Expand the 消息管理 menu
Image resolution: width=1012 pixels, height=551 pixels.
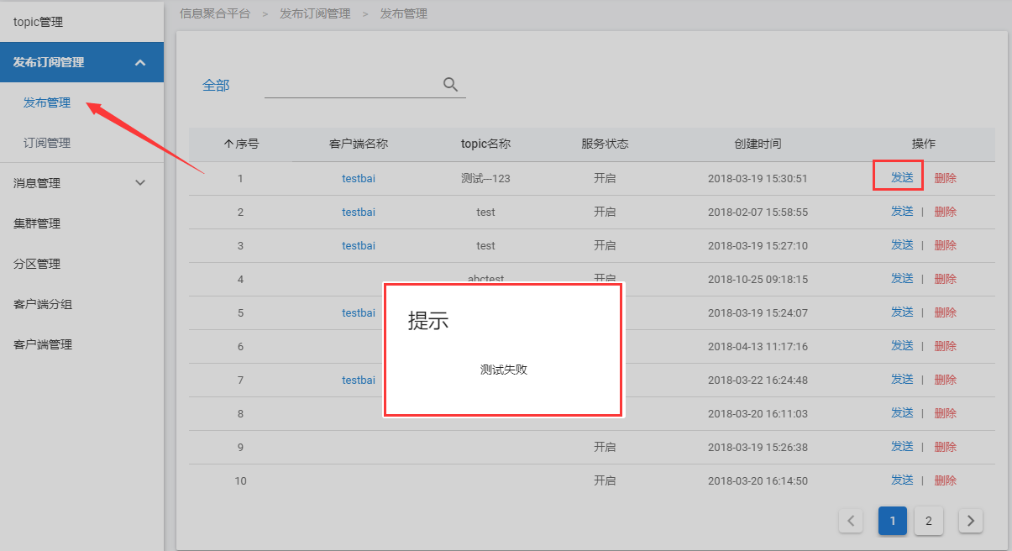[x=140, y=183]
